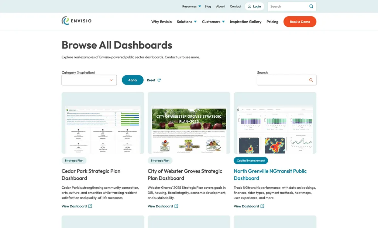
Task: Apply the category filter
Action: 133,80
